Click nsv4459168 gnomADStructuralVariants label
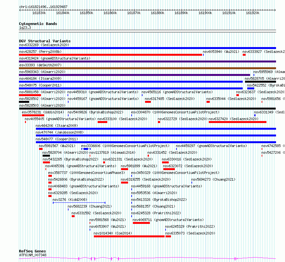285x262 pixels. 167,186
